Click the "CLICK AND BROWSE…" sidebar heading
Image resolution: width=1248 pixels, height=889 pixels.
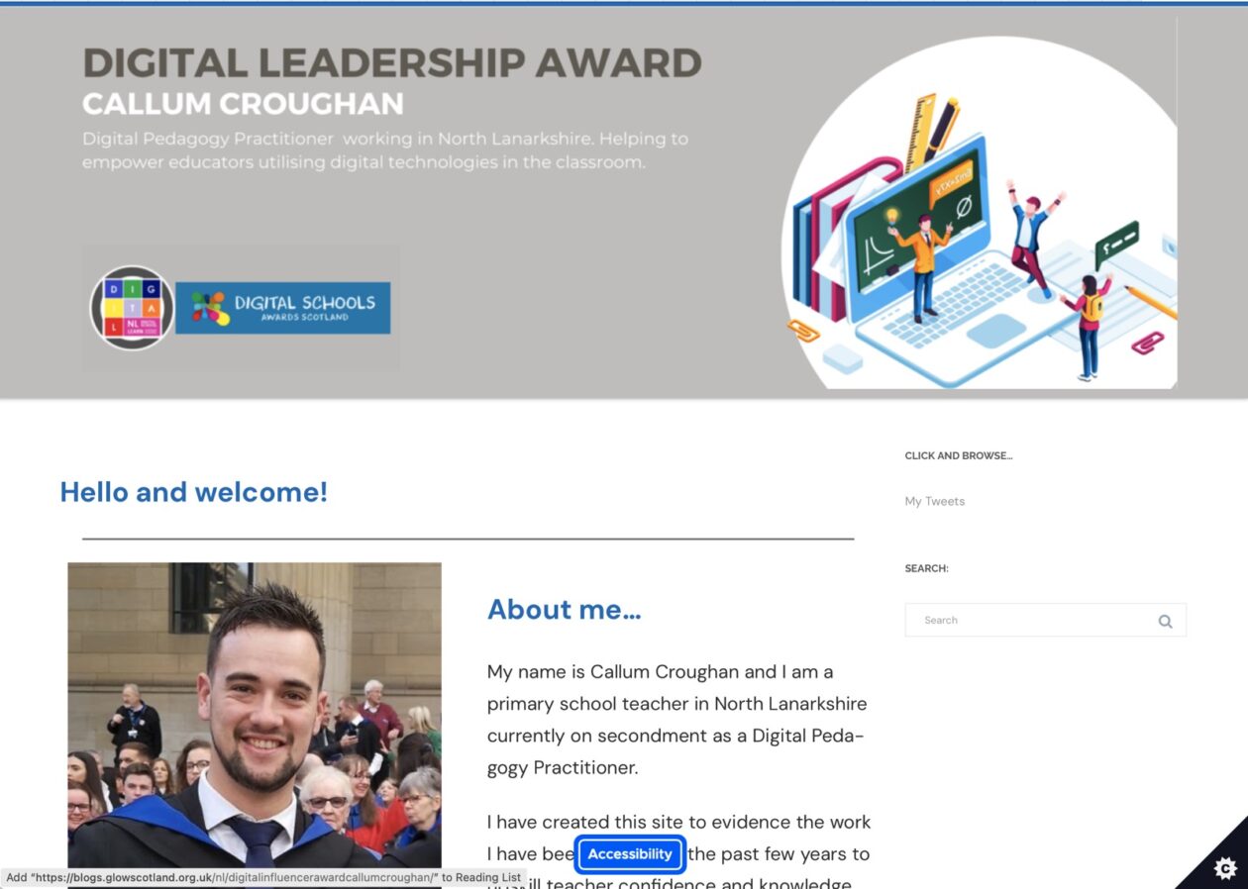[958, 455]
